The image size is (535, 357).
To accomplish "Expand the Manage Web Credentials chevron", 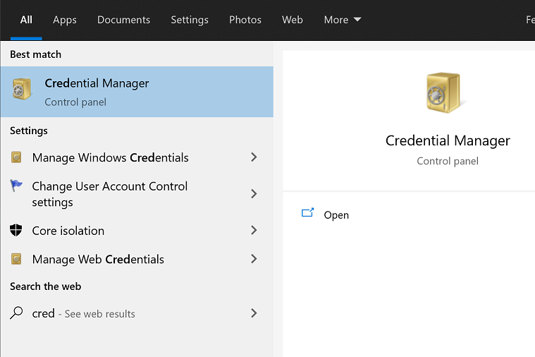I will pyautogui.click(x=254, y=259).
